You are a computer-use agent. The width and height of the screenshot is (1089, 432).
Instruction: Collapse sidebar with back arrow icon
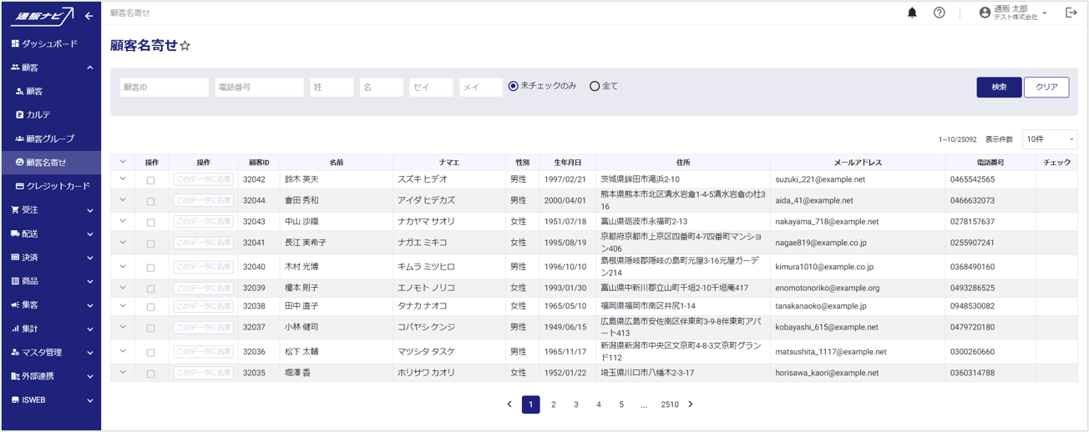(89, 16)
